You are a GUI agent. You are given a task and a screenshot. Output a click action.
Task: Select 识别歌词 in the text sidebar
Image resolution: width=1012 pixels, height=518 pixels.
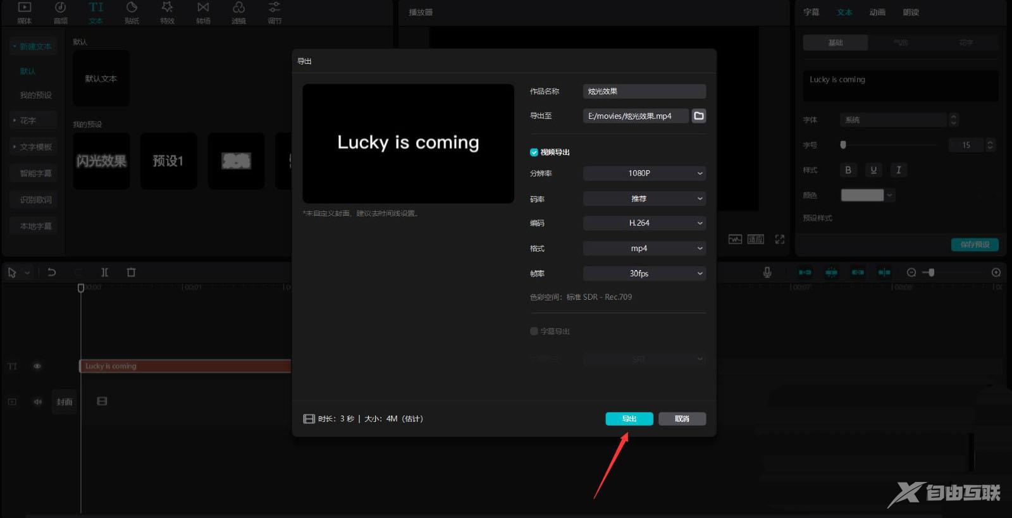coord(36,200)
